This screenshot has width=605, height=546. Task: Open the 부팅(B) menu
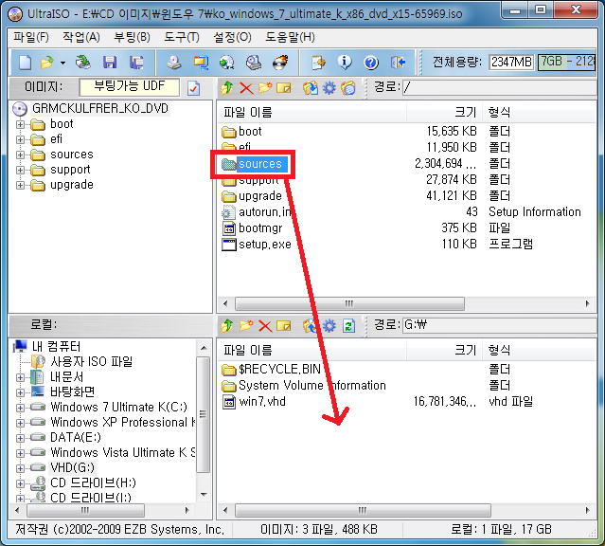(132, 37)
